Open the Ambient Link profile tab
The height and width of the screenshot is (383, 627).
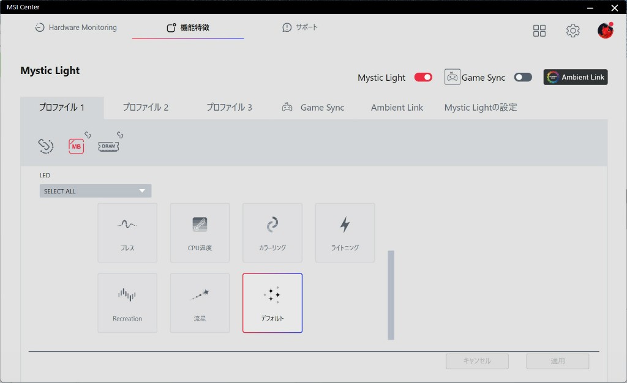[x=397, y=108]
